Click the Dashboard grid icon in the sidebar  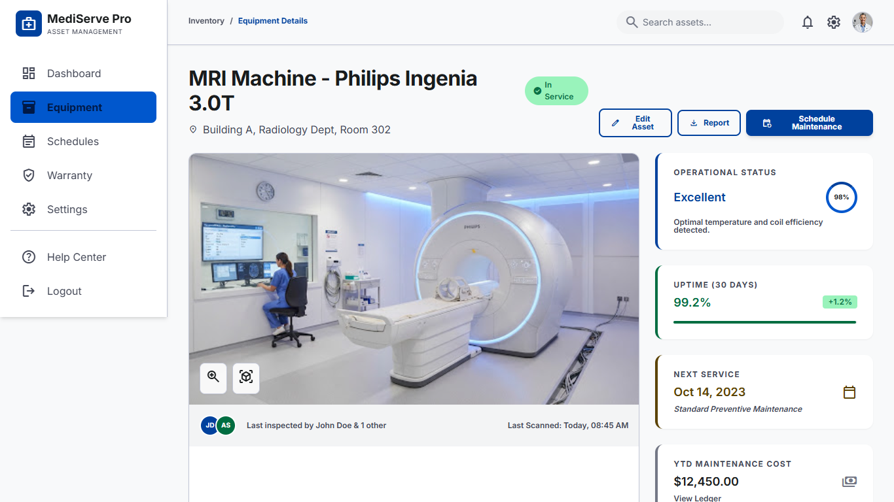point(29,73)
